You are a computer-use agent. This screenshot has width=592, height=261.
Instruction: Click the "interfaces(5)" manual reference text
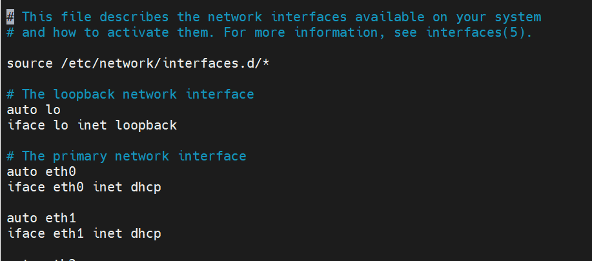pyautogui.click(x=479, y=32)
